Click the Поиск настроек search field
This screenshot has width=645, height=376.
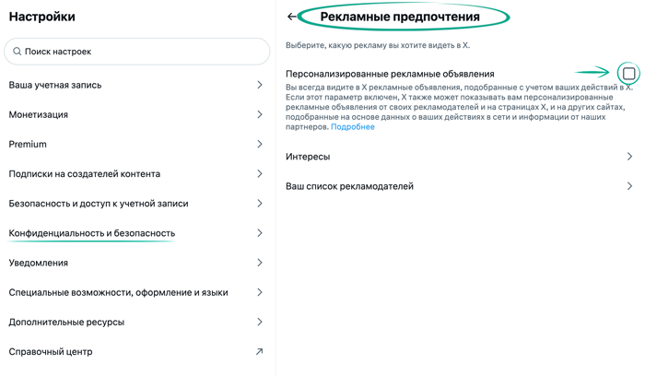138,52
